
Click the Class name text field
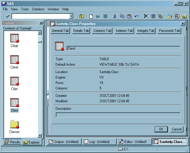click(x=124, y=48)
